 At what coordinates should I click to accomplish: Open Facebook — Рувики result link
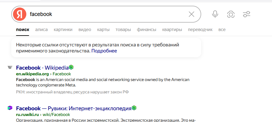[74, 108]
